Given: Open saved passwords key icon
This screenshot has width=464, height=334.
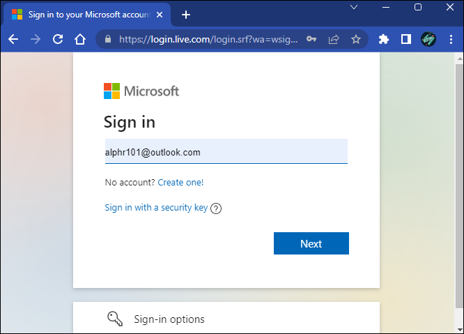Looking at the screenshot, I should [x=311, y=39].
